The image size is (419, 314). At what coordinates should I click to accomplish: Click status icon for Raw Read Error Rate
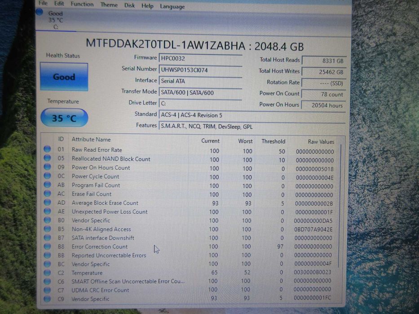tap(47, 149)
